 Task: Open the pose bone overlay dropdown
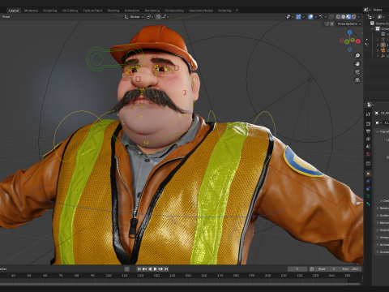pyautogui.click(x=323, y=17)
